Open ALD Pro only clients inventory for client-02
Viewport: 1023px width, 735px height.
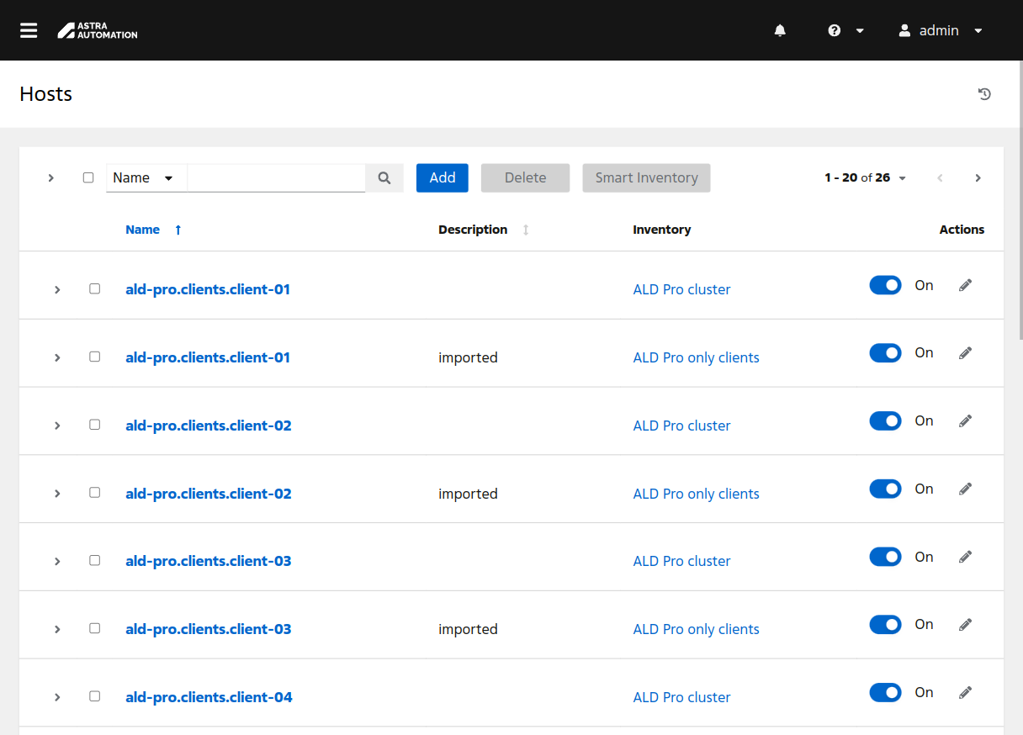pyautogui.click(x=696, y=494)
